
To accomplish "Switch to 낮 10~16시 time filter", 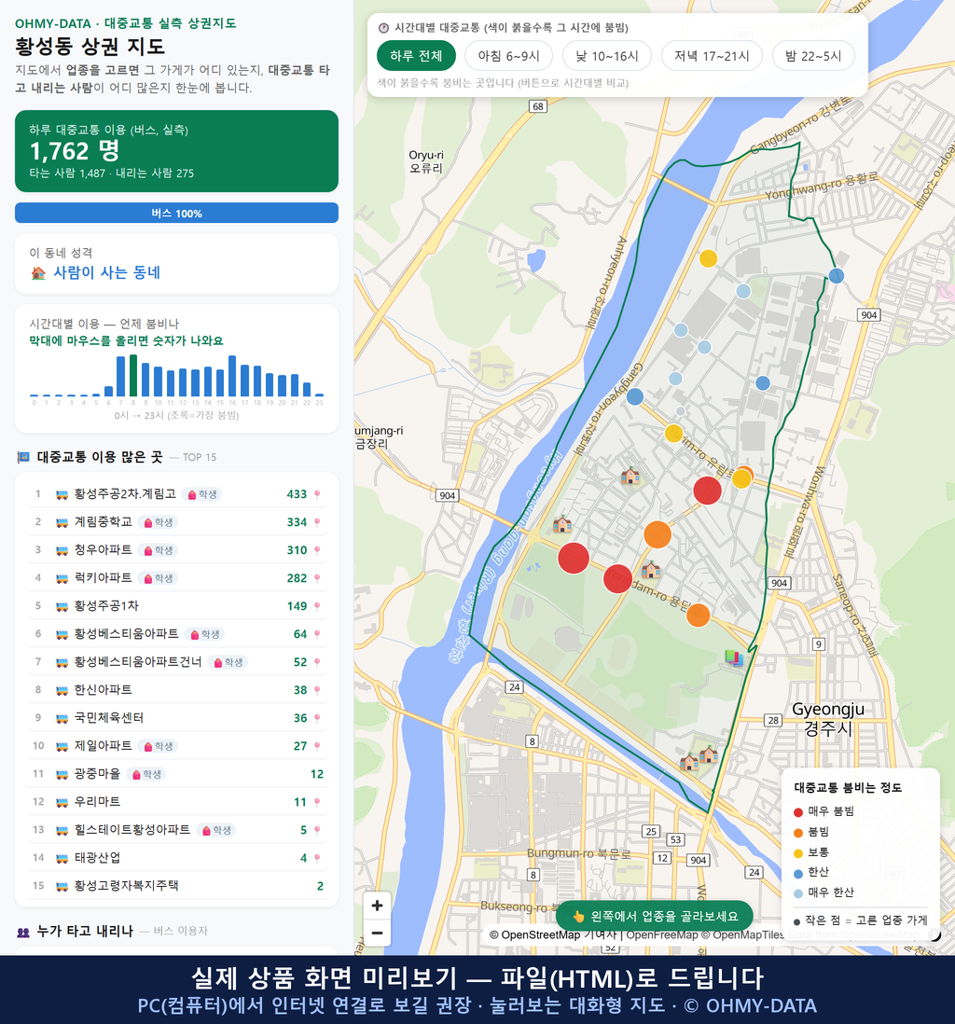I will [x=607, y=56].
